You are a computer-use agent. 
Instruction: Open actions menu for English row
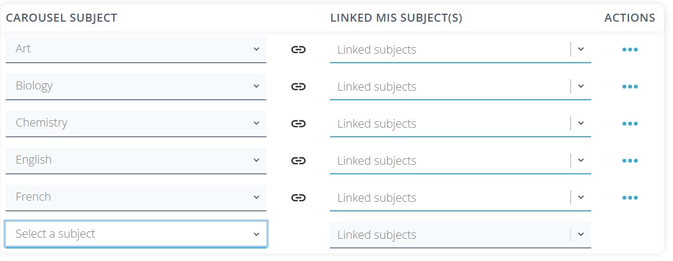tap(630, 161)
